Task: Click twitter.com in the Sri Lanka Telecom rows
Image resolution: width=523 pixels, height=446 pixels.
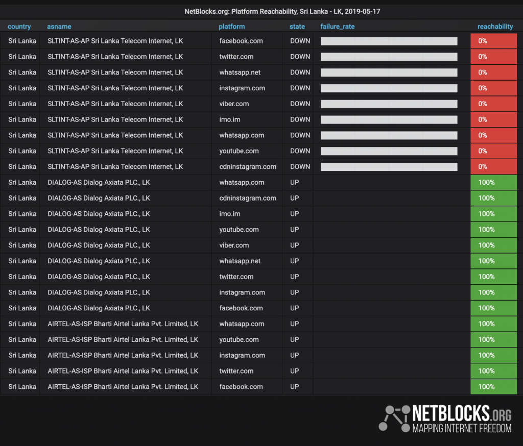Action: [236, 57]
